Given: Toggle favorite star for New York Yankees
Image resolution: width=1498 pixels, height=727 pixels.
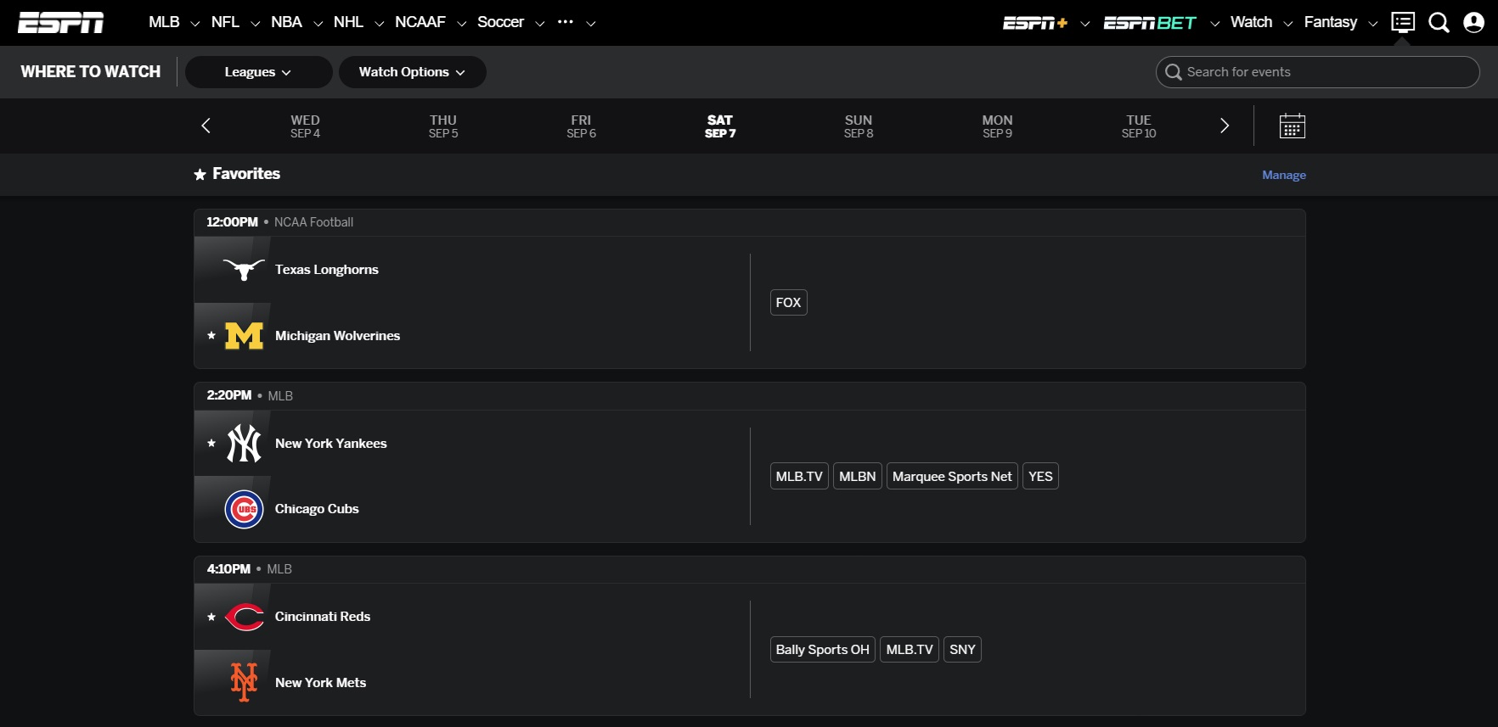Looking at the screenshot, I should [211, 443].
